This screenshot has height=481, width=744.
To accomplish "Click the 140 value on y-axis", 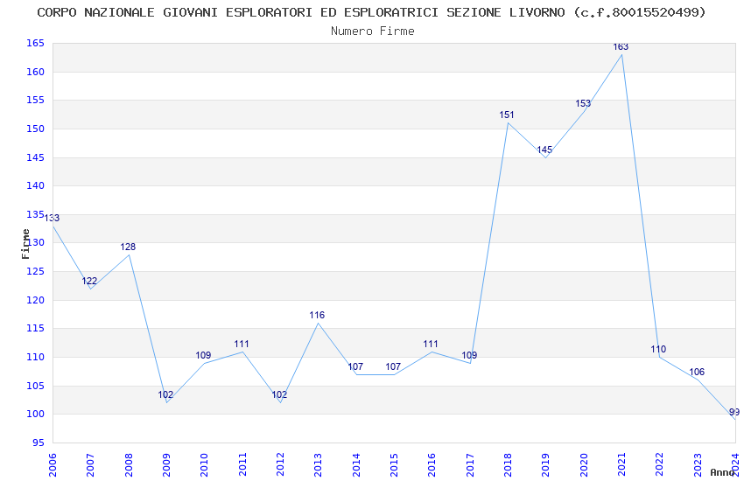I will [35, 185].
